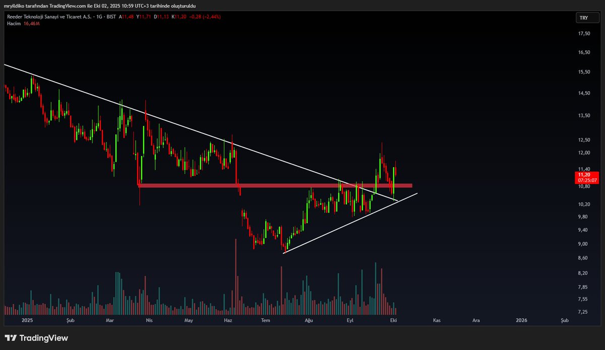605x350 pixels.
Task: Click the 9,40 price axis label
Action: point(583,230)
